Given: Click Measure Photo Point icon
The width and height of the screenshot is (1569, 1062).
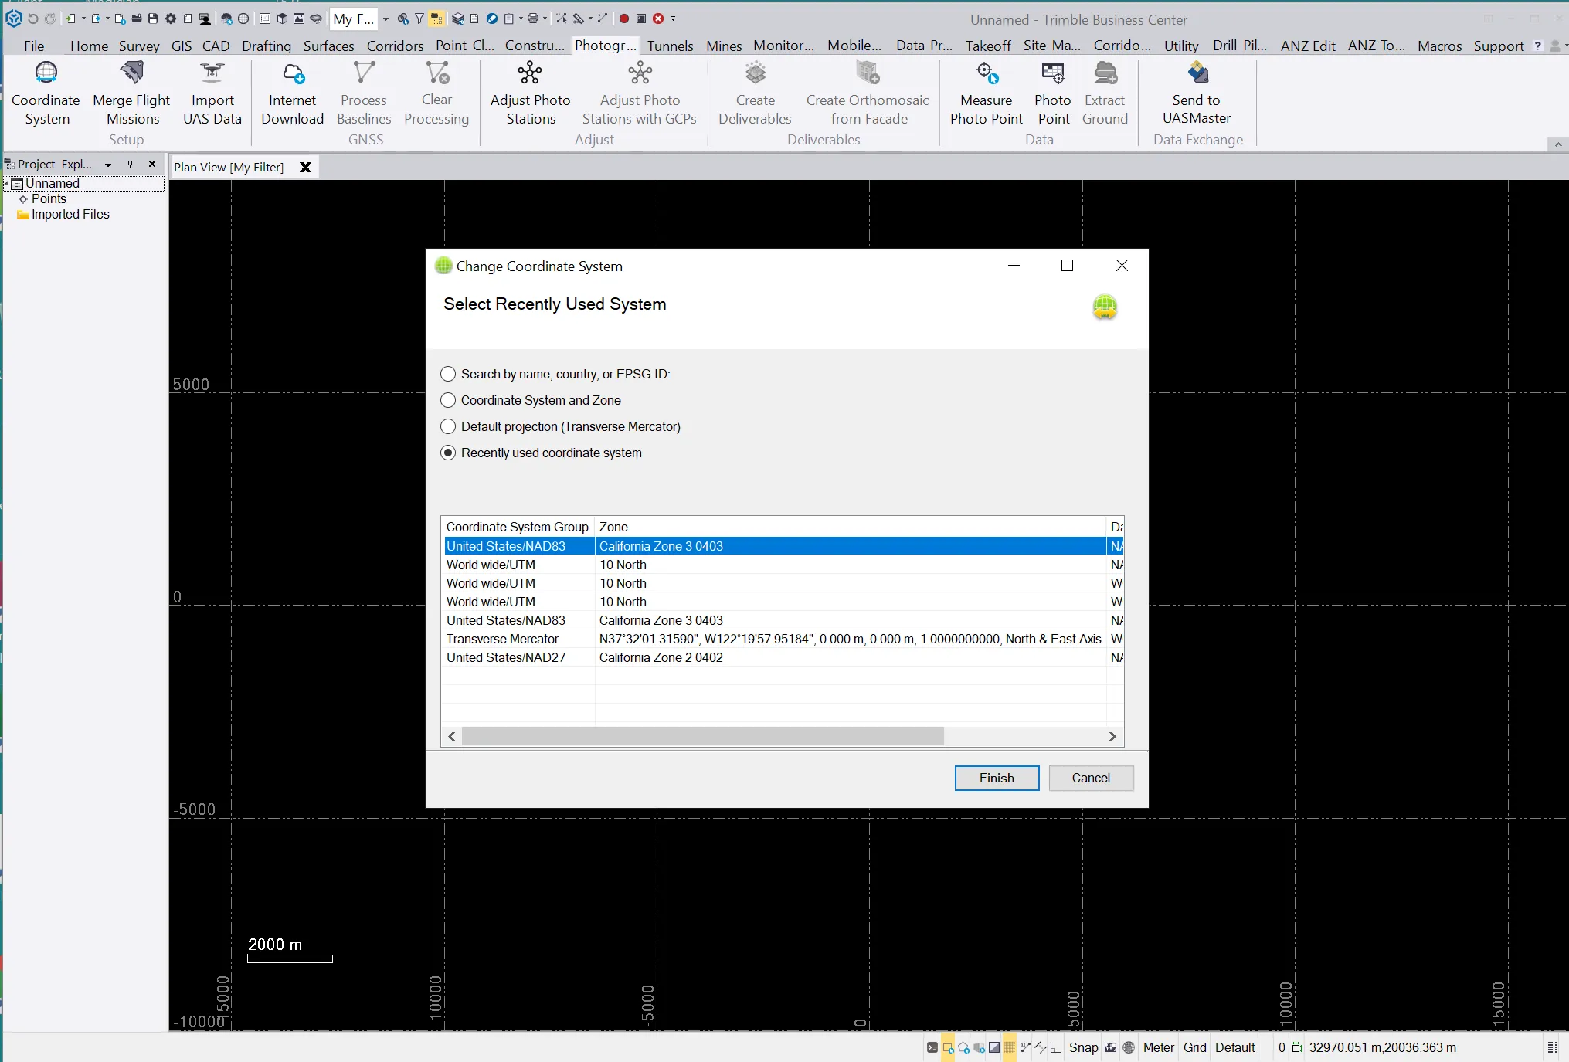Looking at the screenshot, I should [987, 73].
